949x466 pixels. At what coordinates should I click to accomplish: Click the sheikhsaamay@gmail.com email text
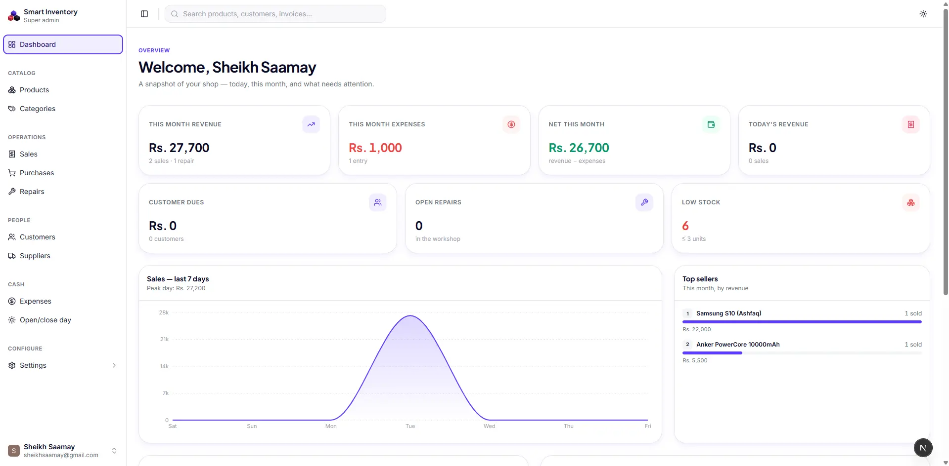click(61, 455)
